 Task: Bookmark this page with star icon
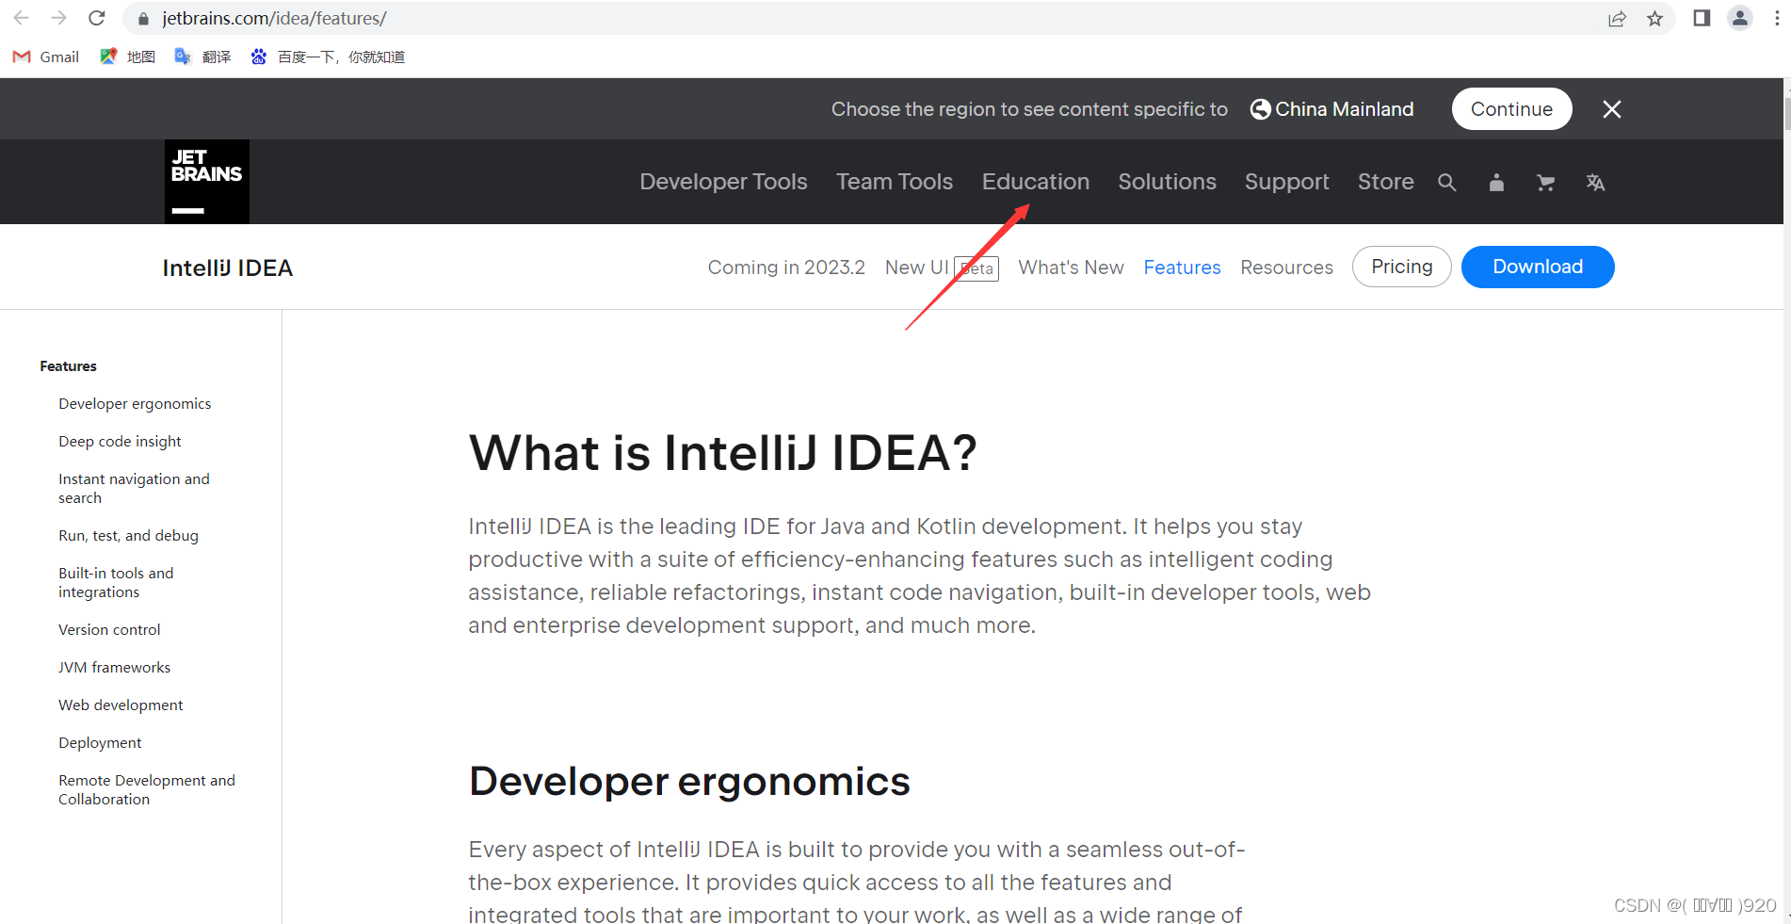tap(1654, 19)
